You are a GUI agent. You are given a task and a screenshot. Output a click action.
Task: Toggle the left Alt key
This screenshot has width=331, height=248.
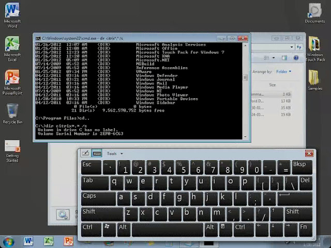coord(124,229)
